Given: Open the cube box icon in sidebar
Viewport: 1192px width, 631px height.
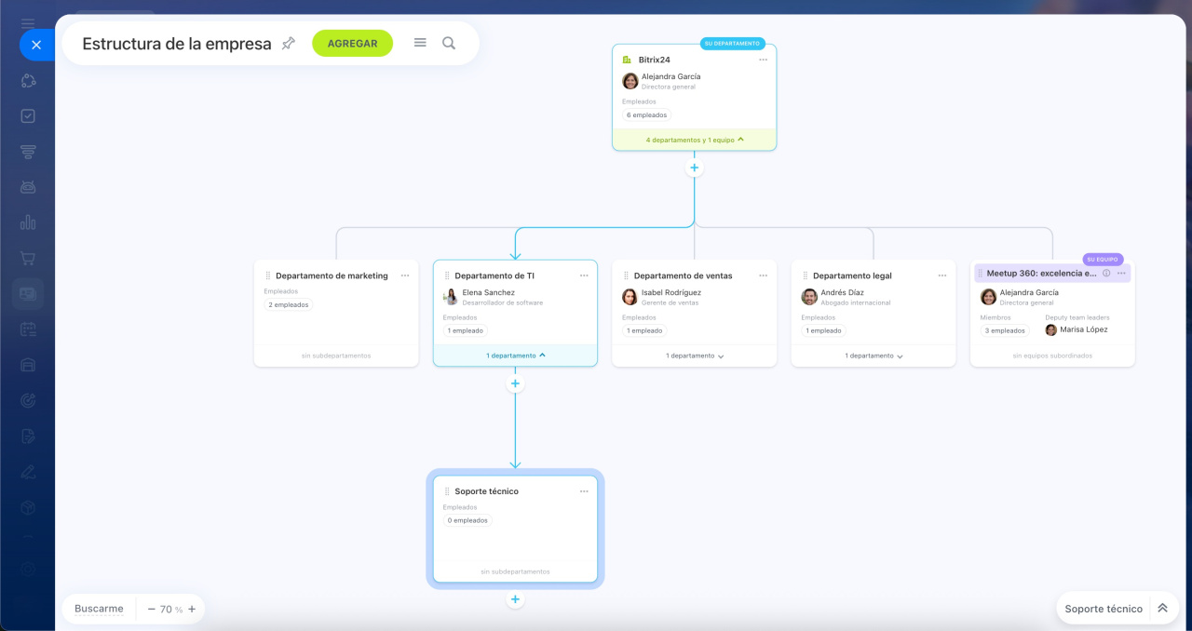Looking at the screenshot, I should pos(28,506).
